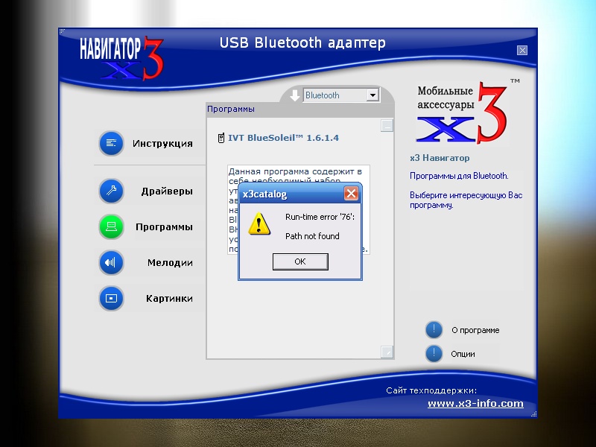Click the Навигатор x3 logo

121,58
